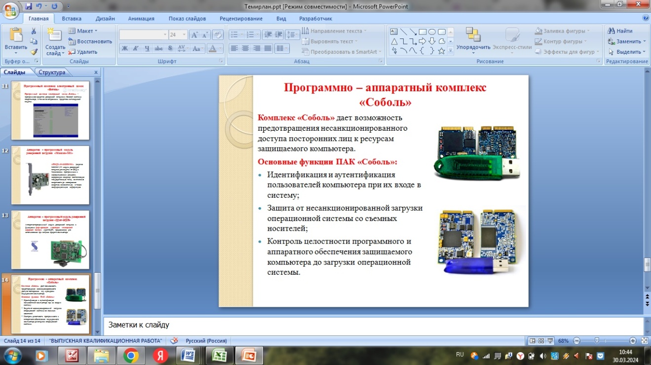
Task: Switch to the Структура outline tab
Action: (52, 73)
